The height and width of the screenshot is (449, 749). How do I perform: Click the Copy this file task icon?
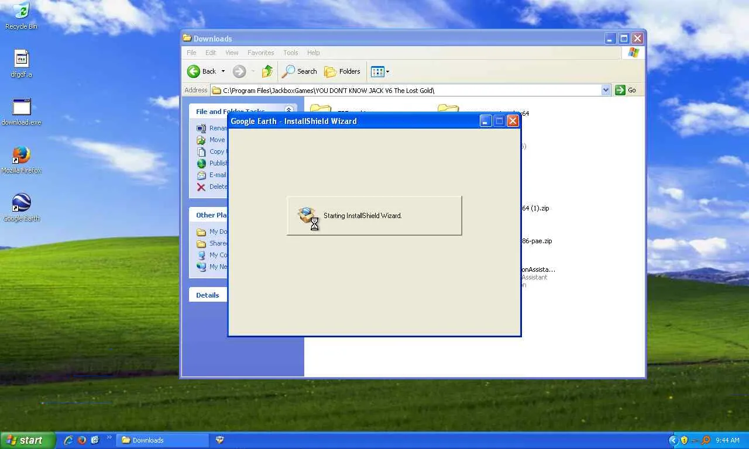201,151
